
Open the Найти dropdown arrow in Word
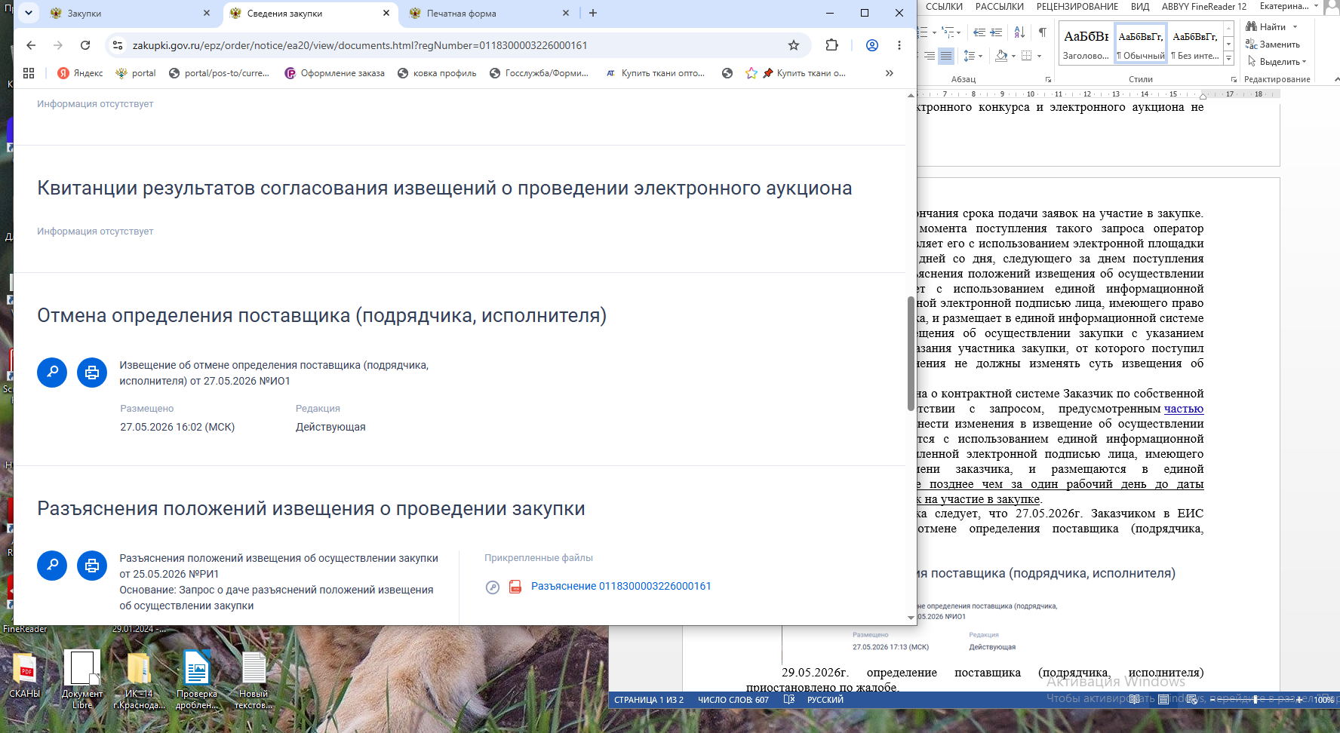1295,27
